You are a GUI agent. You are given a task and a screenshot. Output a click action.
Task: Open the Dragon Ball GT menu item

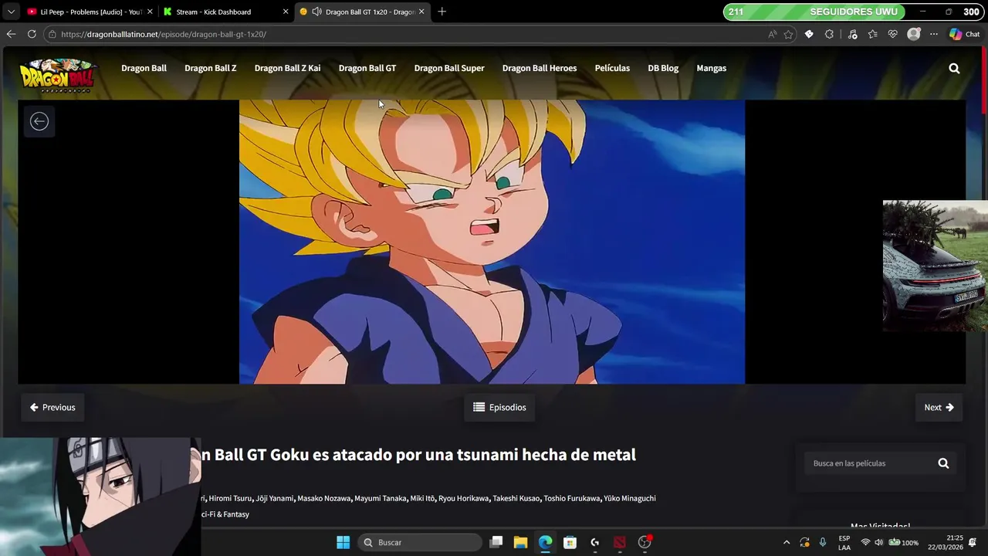(367, 68)
